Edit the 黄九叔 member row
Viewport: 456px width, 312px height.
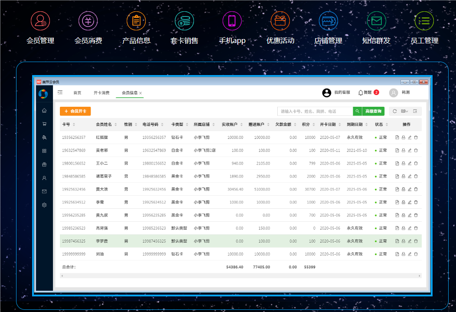click(410, 215)
